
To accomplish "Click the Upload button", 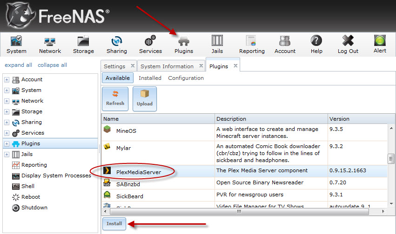I will click(145, 99).
